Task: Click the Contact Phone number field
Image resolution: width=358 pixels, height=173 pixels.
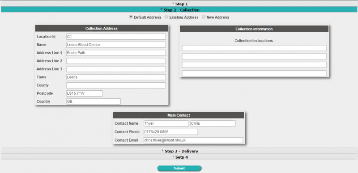Action: tap(171, 132)
